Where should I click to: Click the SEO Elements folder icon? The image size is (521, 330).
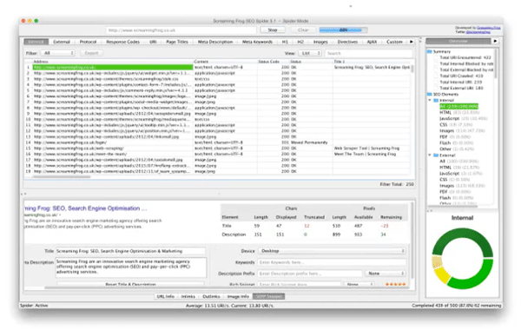[x=429, y=95]
